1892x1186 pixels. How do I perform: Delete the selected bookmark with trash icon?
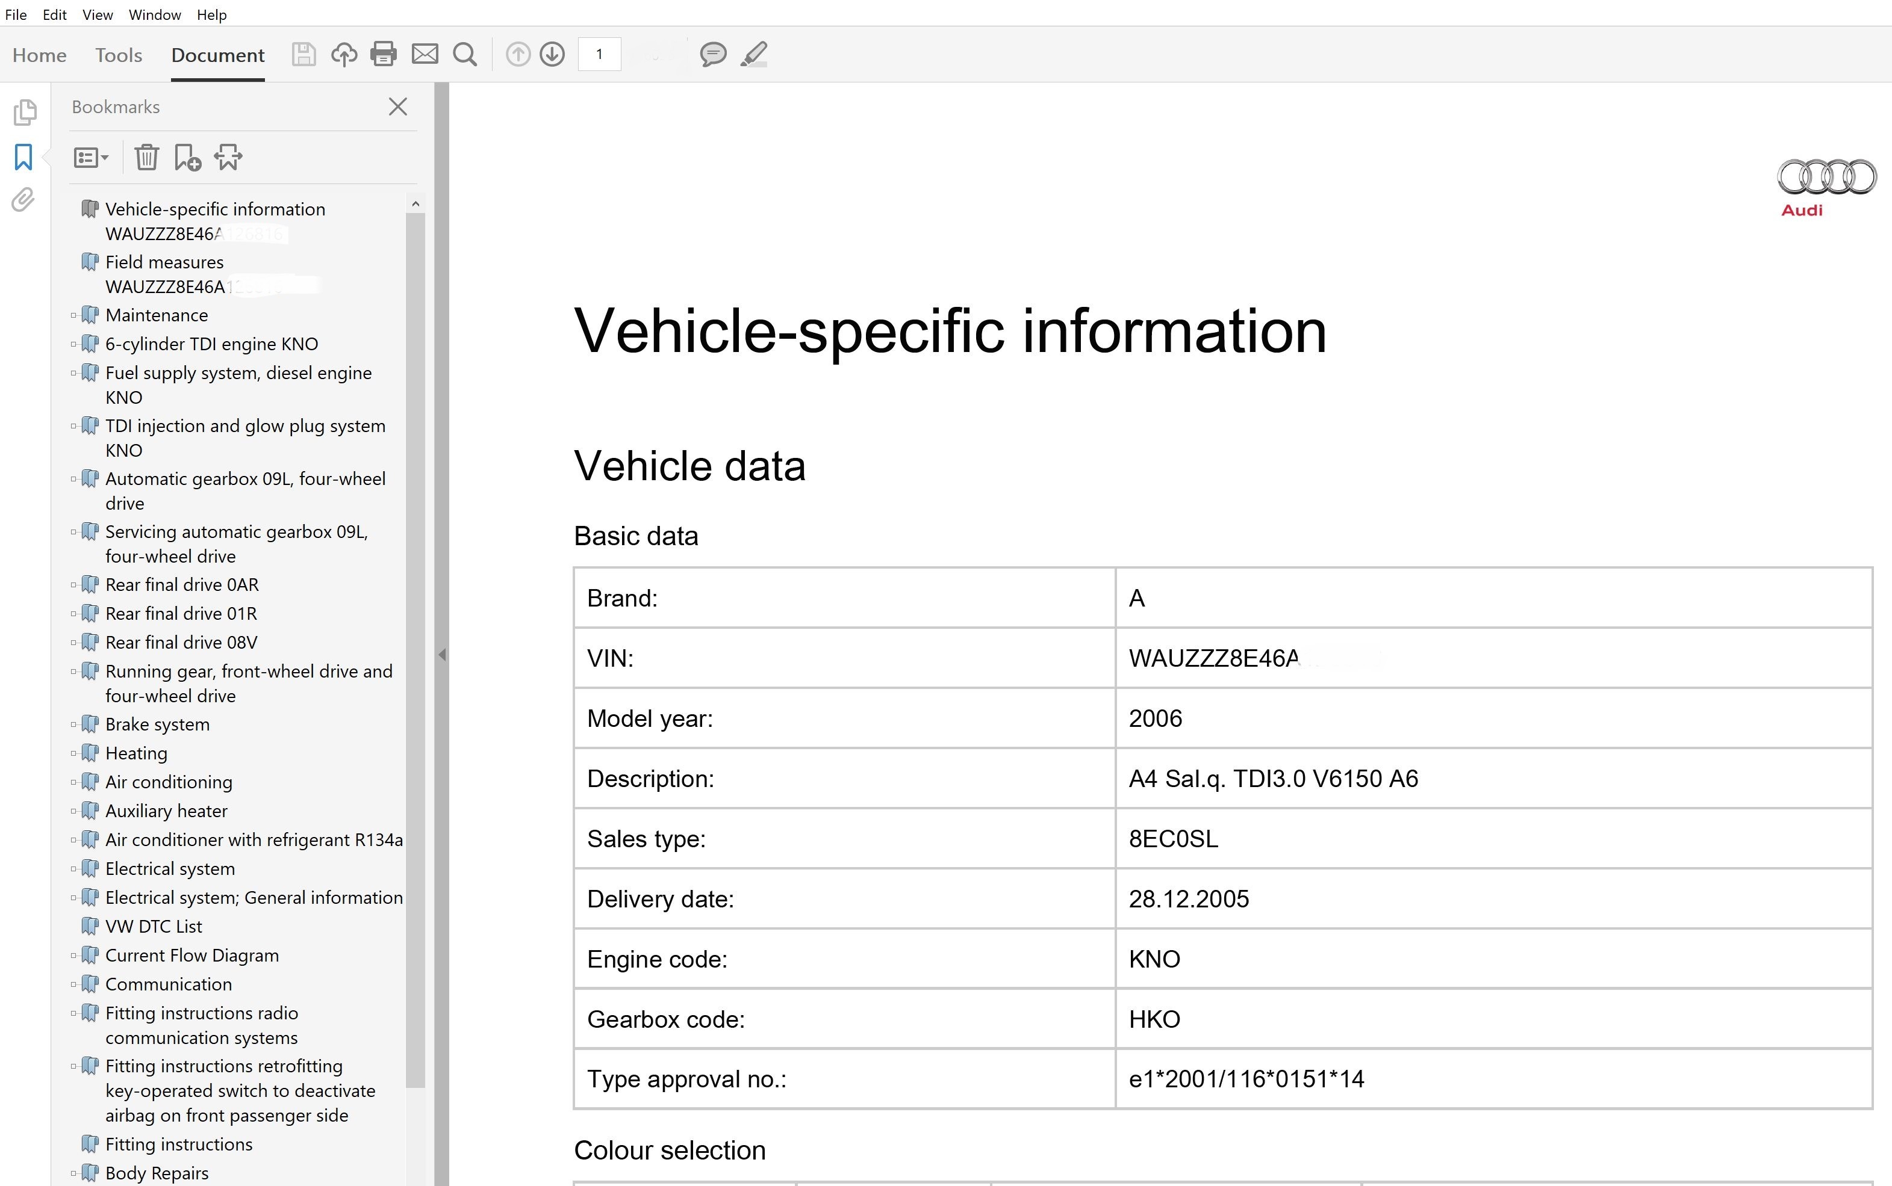pos(147,158)
